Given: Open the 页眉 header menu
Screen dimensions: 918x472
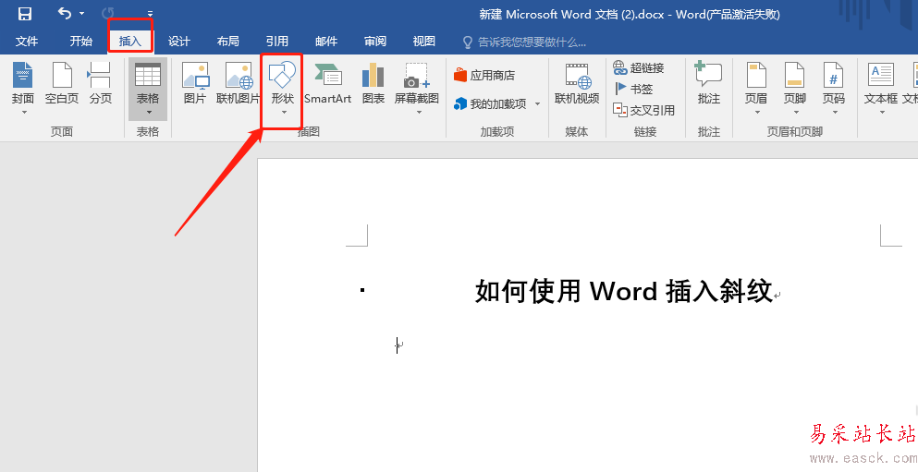Looking at the screenshot, I should (756, 88).
